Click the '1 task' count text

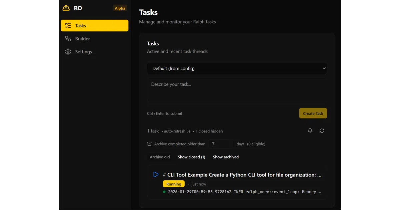[x=153, y=131]
